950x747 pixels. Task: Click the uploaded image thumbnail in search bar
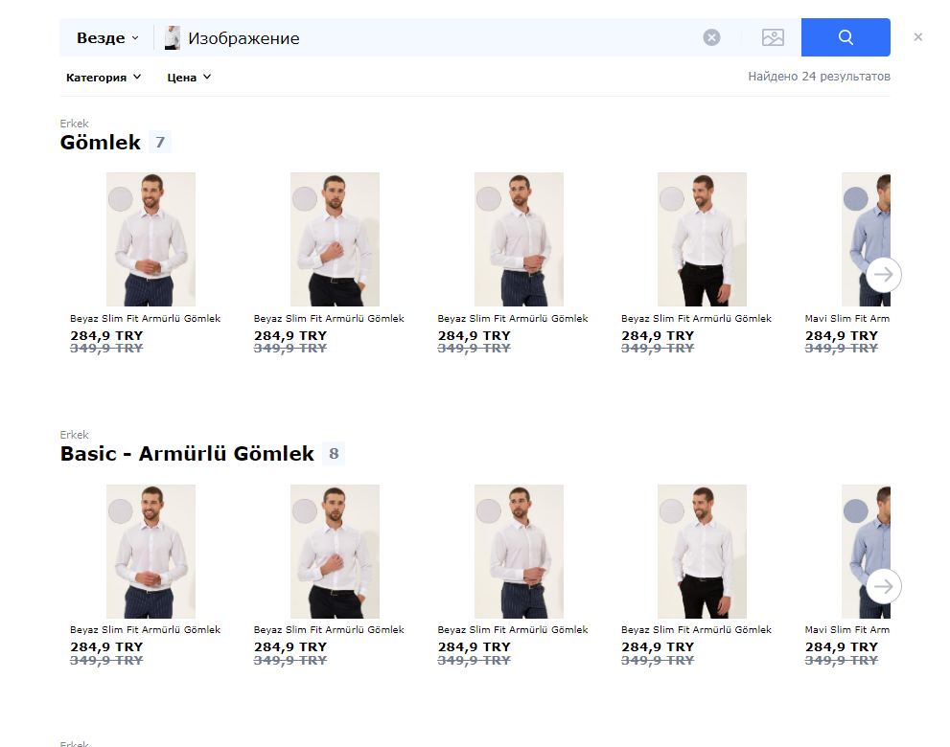point(172,37)
